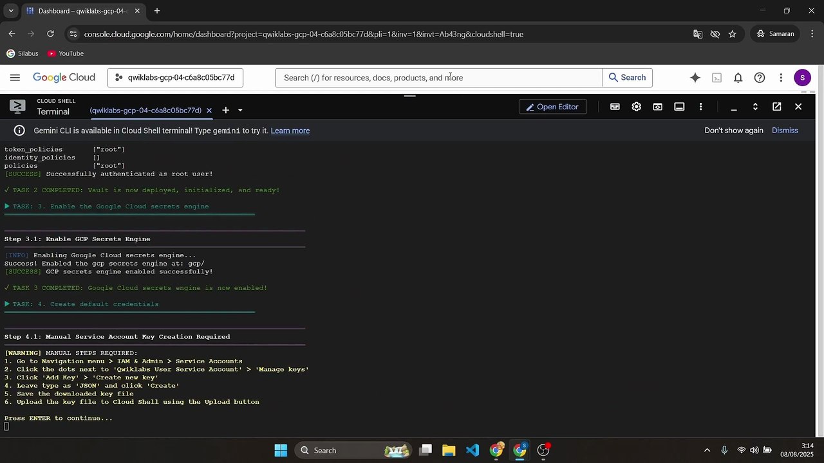Viewport: 824px width, 463px height.
Task: Open the help question mark menu
Action: pos(760,78)
